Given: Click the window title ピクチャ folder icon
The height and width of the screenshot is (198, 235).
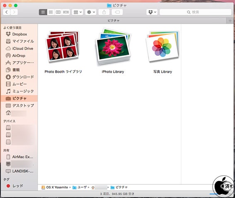Looking at the screenshot, I should (x=109, y=6).
